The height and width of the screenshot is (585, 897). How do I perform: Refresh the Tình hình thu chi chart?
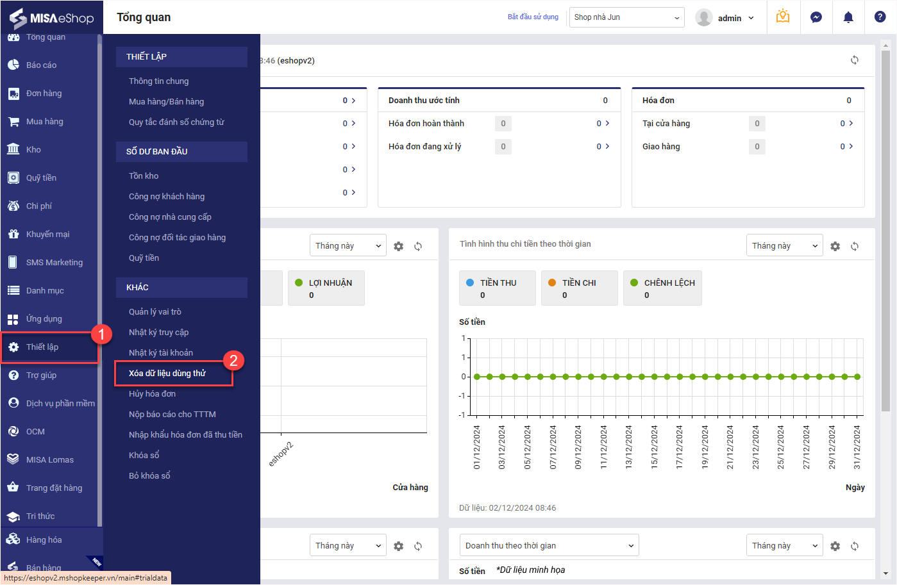[x=855, y=246]
